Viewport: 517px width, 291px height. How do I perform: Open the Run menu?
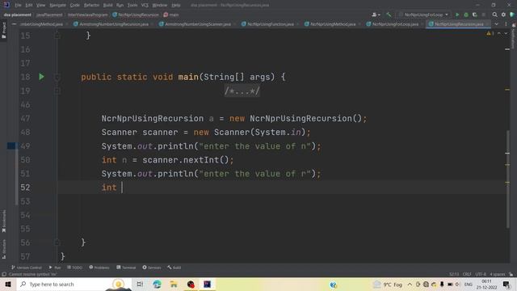tap(120, 5)
